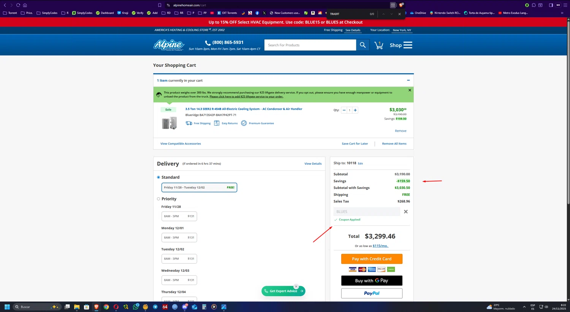The image size is (570, 312).
Task: Open Telegram from taskbar
Action: pyautogui.click(x=155, y=307)
